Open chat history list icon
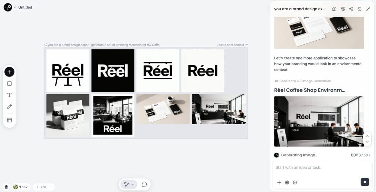376x192 pixels. (343, 9)
